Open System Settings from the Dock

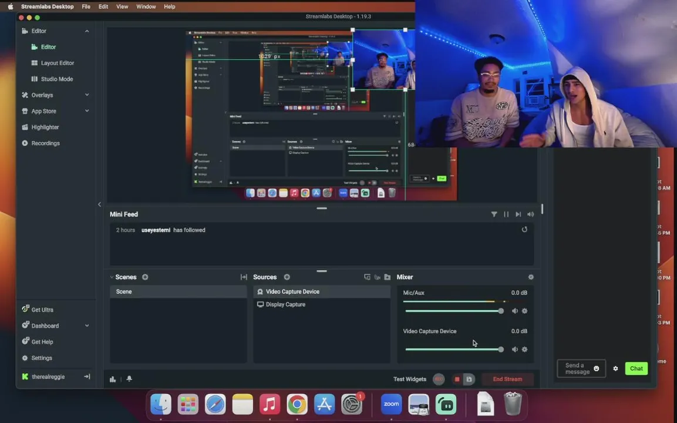tap(352, 404)
